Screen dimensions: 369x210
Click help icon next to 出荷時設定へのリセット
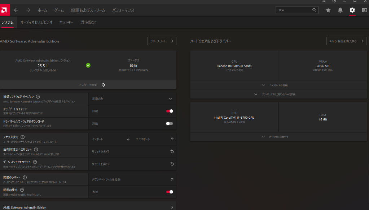pos(36,150)
